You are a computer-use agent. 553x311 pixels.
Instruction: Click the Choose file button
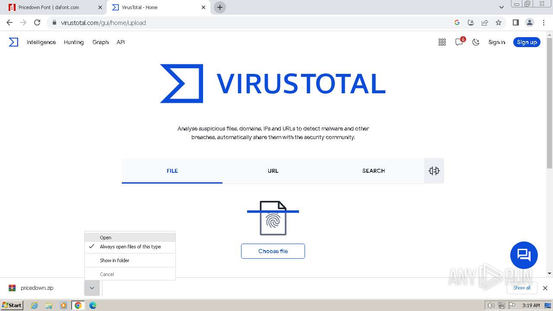(273, 251)
